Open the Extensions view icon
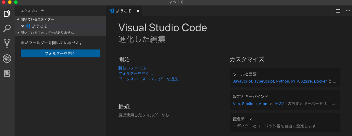This screenshot has height=136, width=352. tap(7, 74)
